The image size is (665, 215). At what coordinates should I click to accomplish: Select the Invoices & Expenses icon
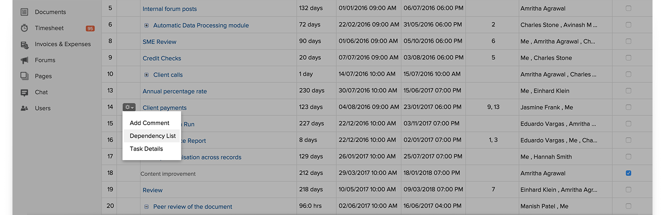point(25,44)
